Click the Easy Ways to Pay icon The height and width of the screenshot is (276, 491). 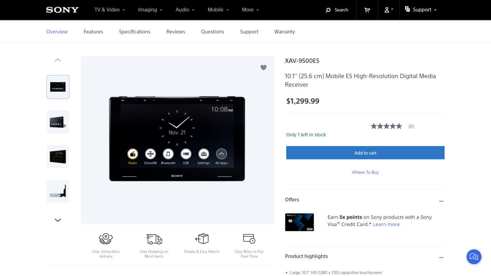[x=249, y=239]
